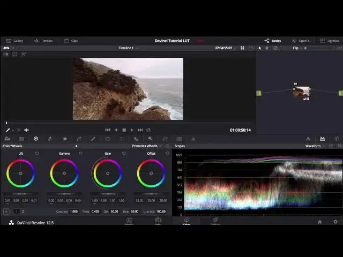Go to the Project Manager home icon
Image resolution: width=343 pixels, height=257 pixels.
(319, 222)
